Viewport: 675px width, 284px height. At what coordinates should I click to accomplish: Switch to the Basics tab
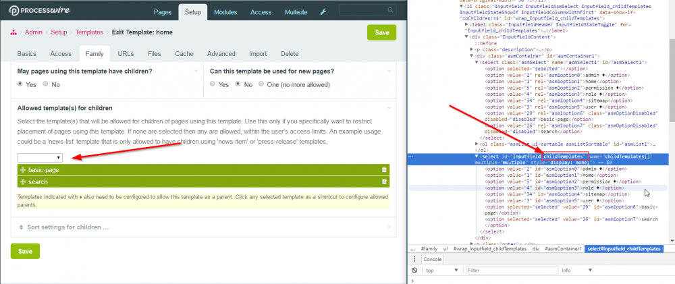pos(27,54)
